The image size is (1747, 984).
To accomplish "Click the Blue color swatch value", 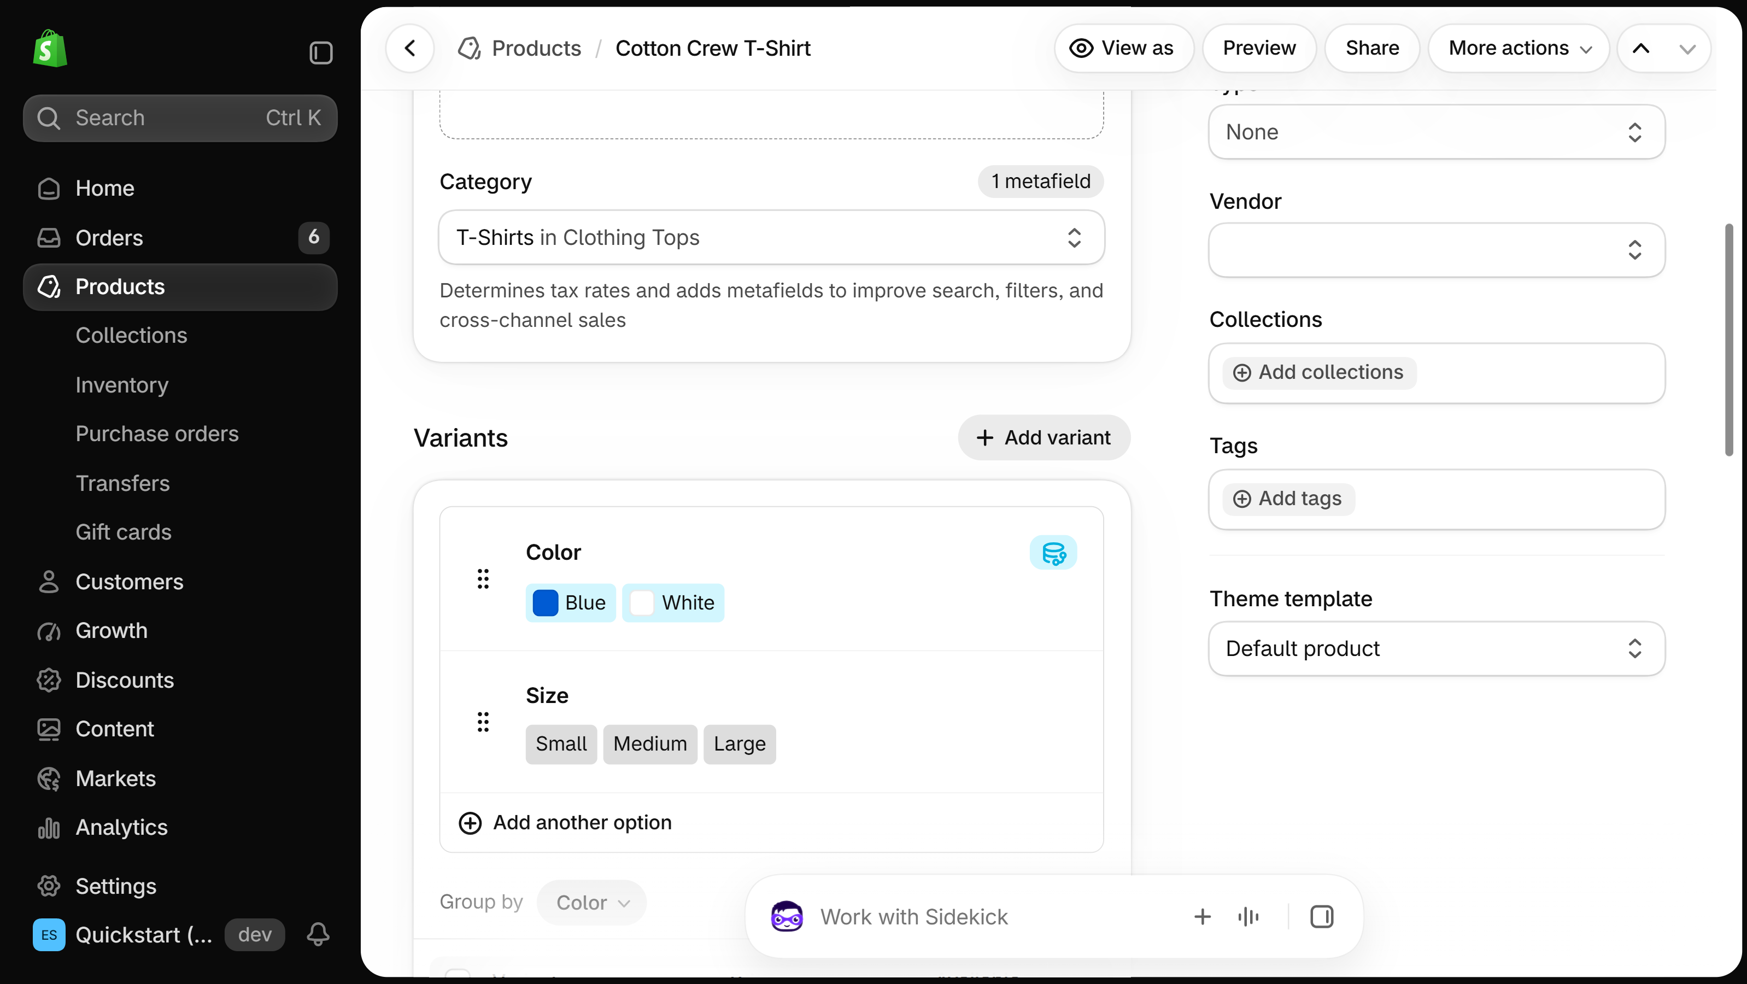I will tap(570, 603).
